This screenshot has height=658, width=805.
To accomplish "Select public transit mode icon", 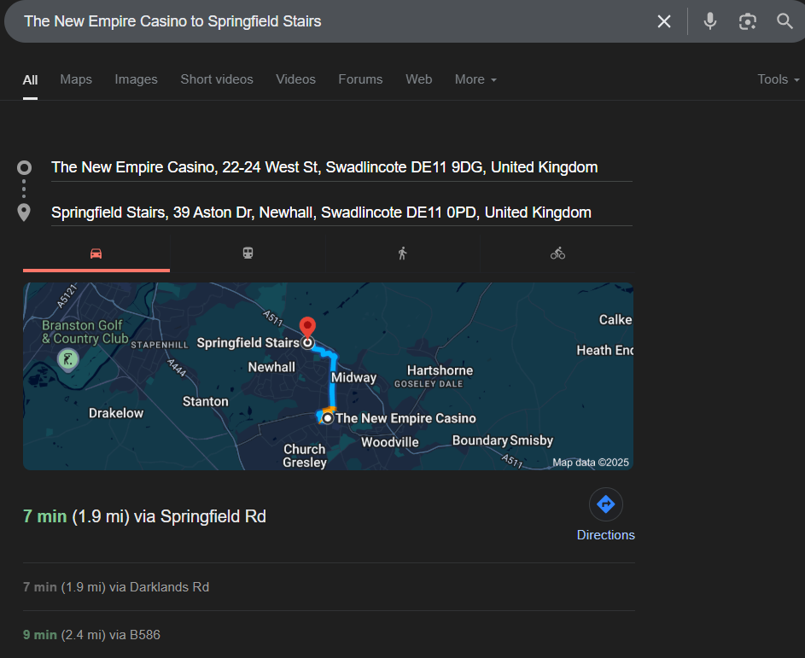I will click(x=248, y=253).
